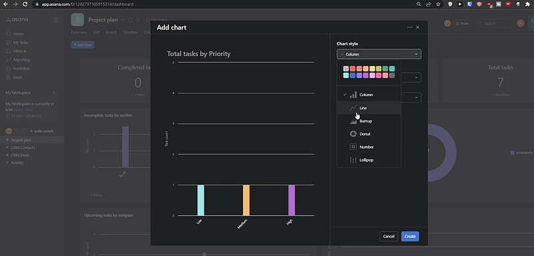Choose the Number chart style
534x256 pixels.
coord(369,147)
